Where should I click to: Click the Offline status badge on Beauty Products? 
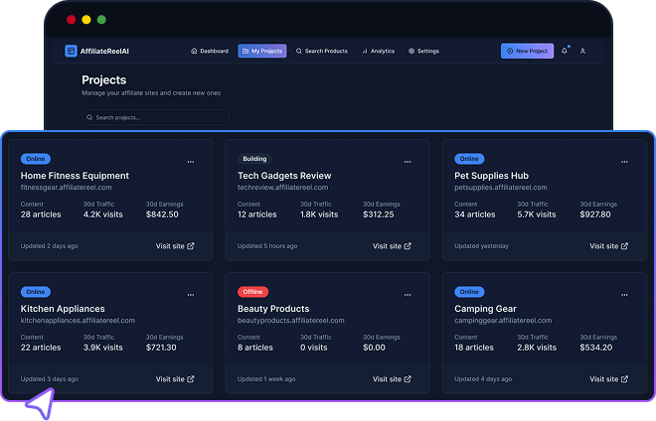252,292
